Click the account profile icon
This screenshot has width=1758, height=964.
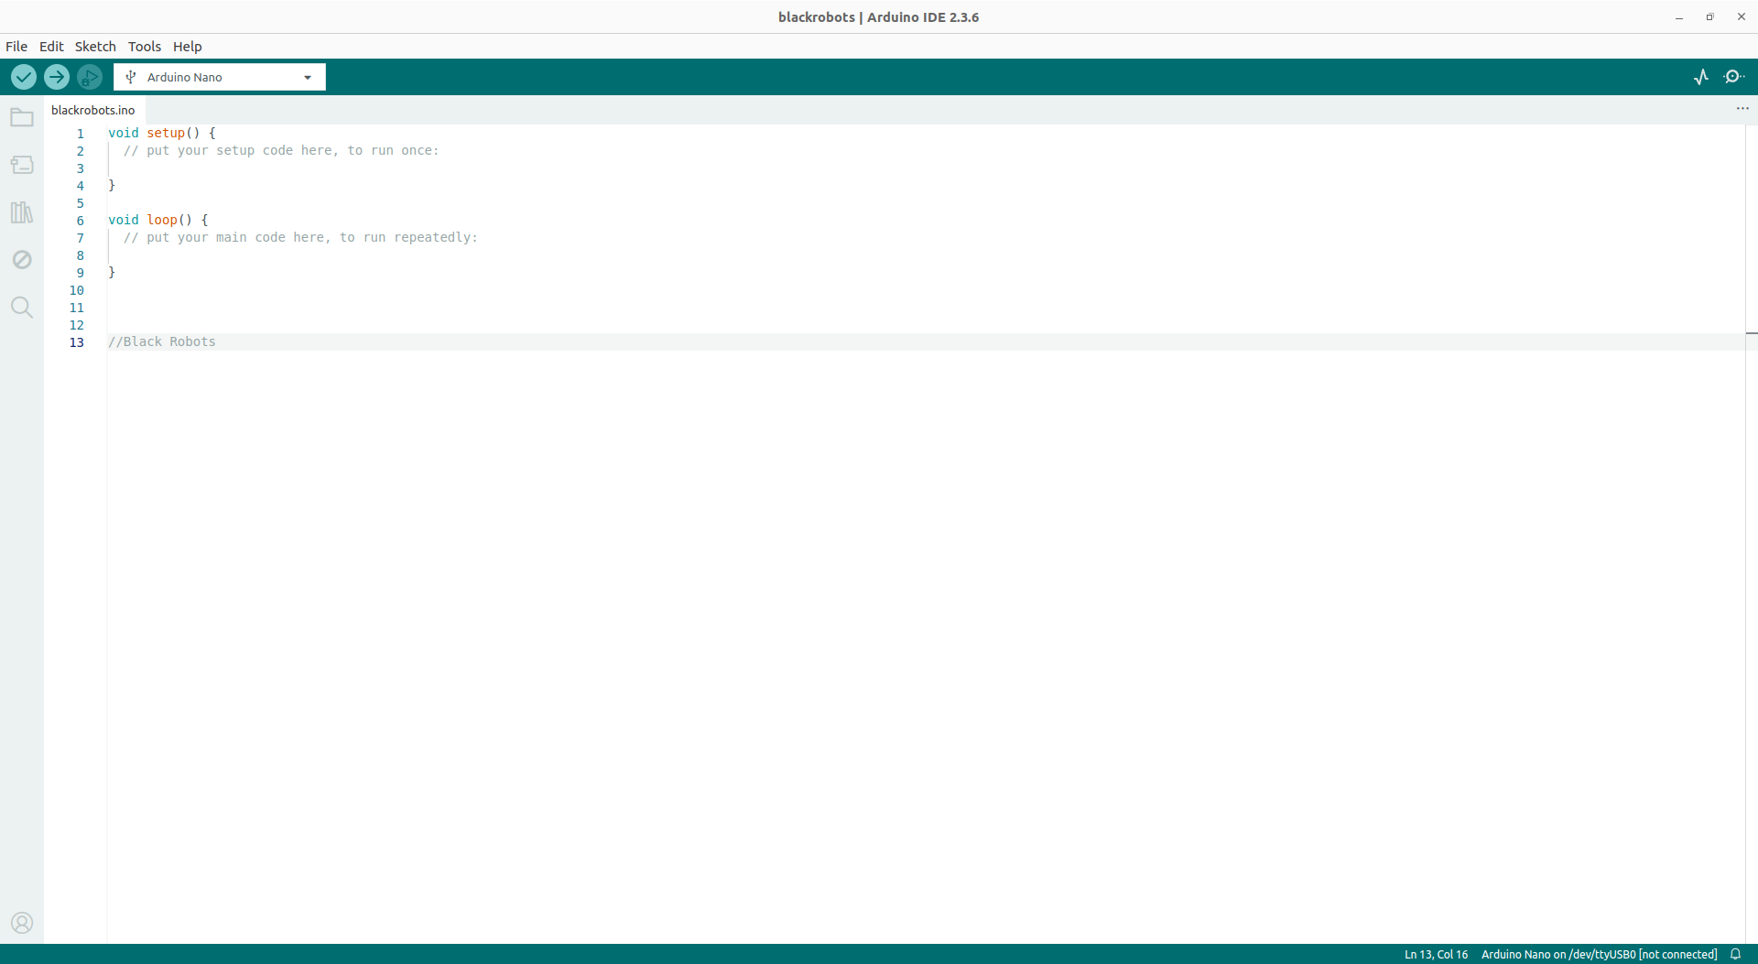click(22, 923)
